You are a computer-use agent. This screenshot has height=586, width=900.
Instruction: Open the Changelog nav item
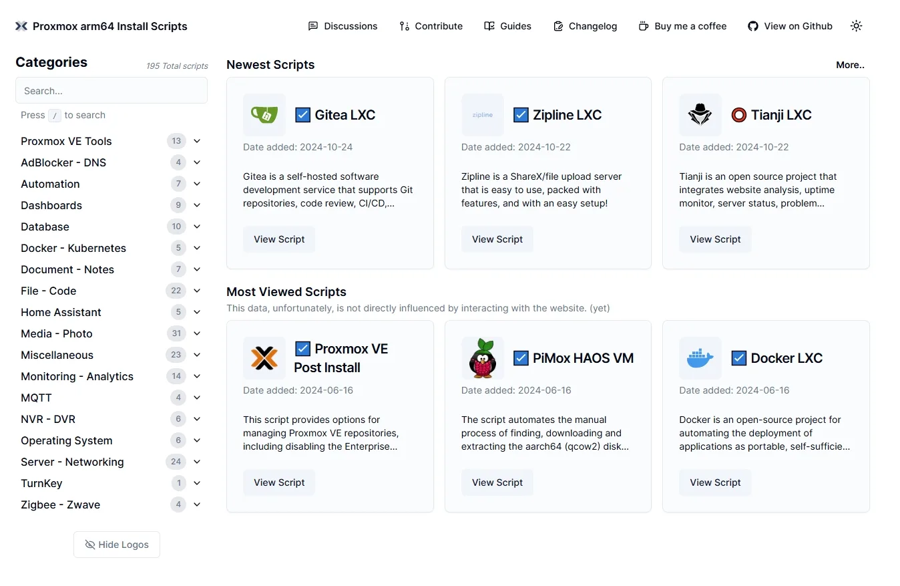click(x=586, y=26)
